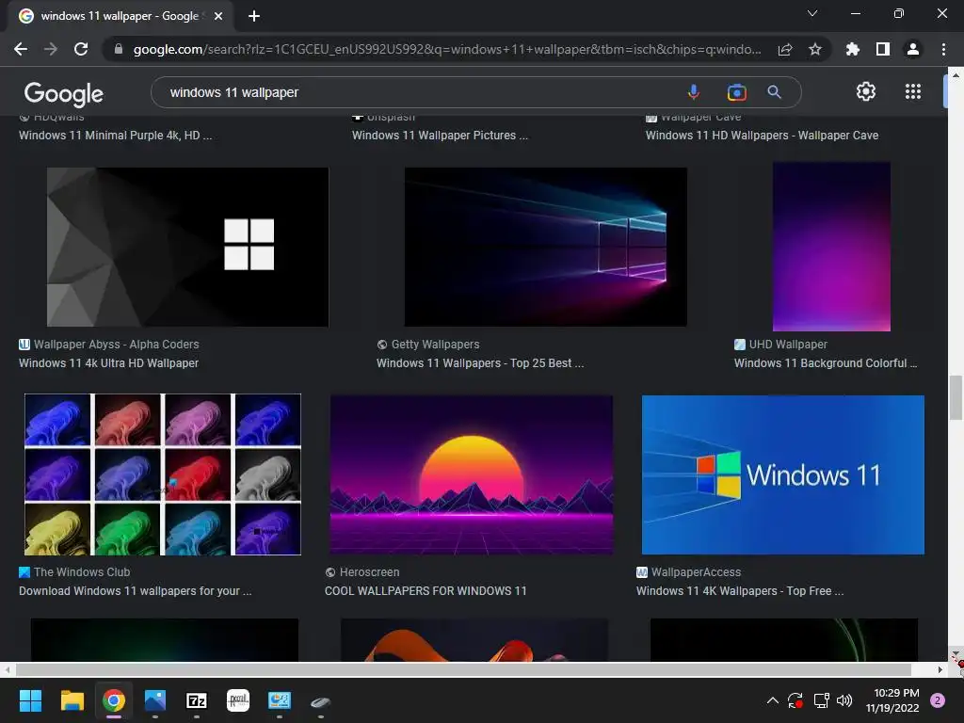The image size is (964, 723).
Task: Click scroll right arrow on horizontal scrollbar
Action: click(940, 669)
